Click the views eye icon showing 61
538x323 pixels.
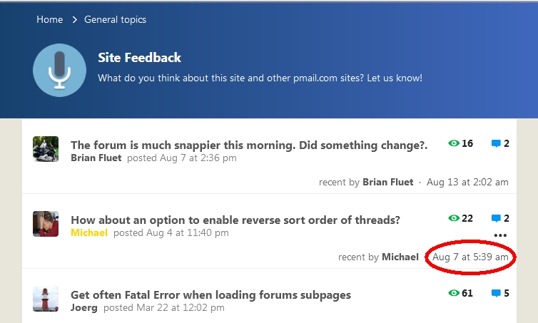pos(453,293)
